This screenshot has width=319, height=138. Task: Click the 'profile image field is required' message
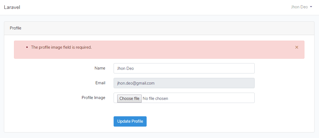(x=61, y=47)
